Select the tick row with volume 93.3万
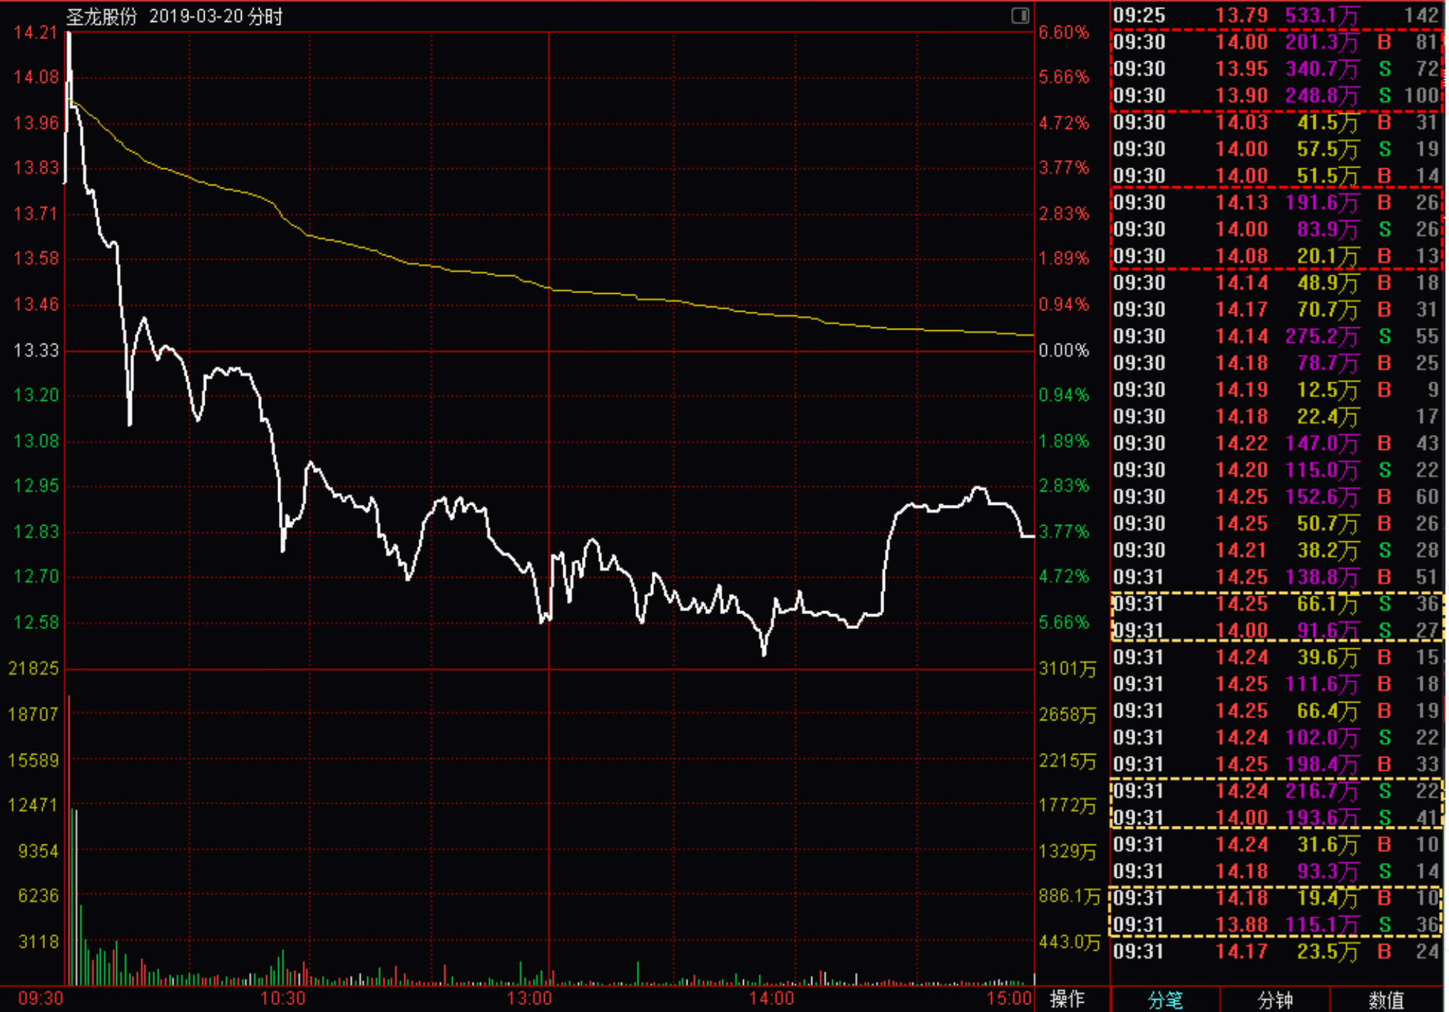The width and height of the screenshot is (1449, 1012). coord(1276,872)
